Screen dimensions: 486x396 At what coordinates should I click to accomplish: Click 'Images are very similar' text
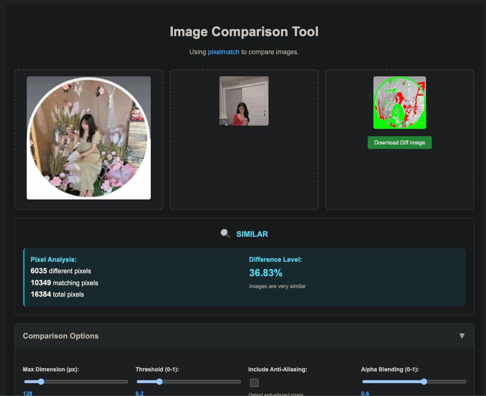point(277,286)
